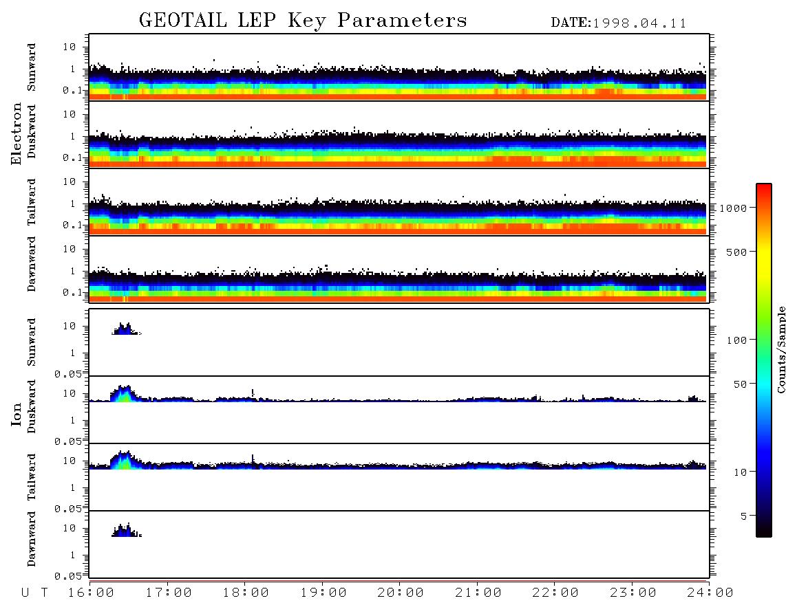Click the 16:00 time tick label
This screenshot has height=605, width=786.
92,593
